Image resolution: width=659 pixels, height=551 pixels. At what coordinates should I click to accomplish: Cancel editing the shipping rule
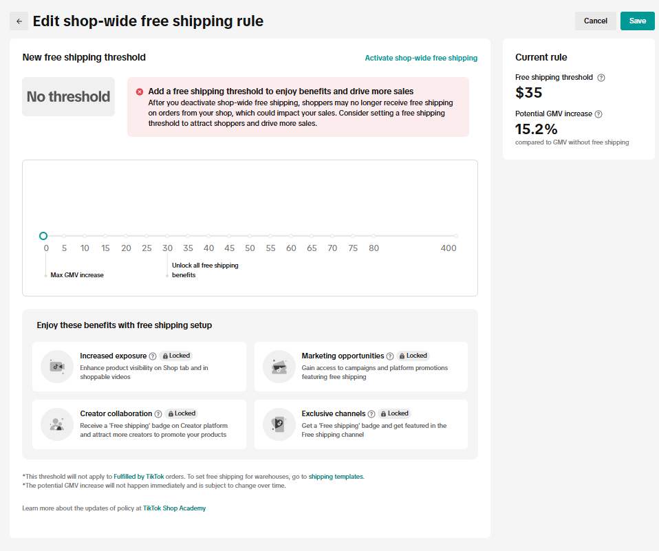coord(595,21)
